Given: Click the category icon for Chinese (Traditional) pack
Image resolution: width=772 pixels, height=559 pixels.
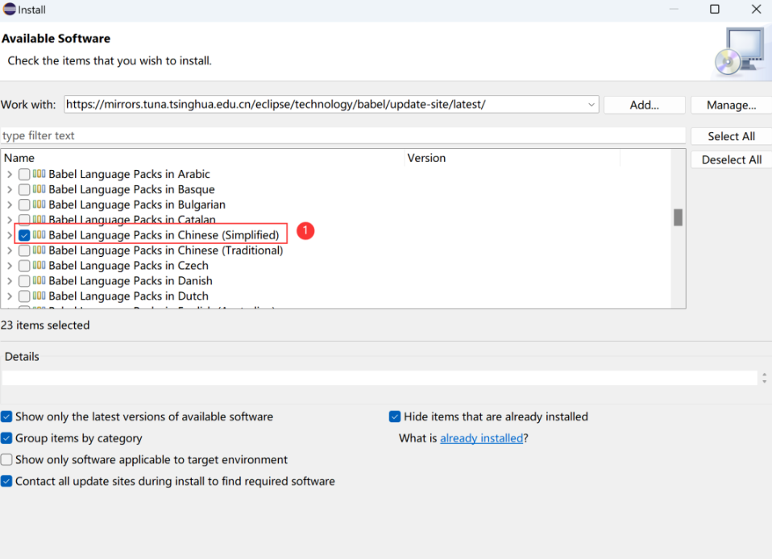Looking at the screenshot, I should [39, 250].
